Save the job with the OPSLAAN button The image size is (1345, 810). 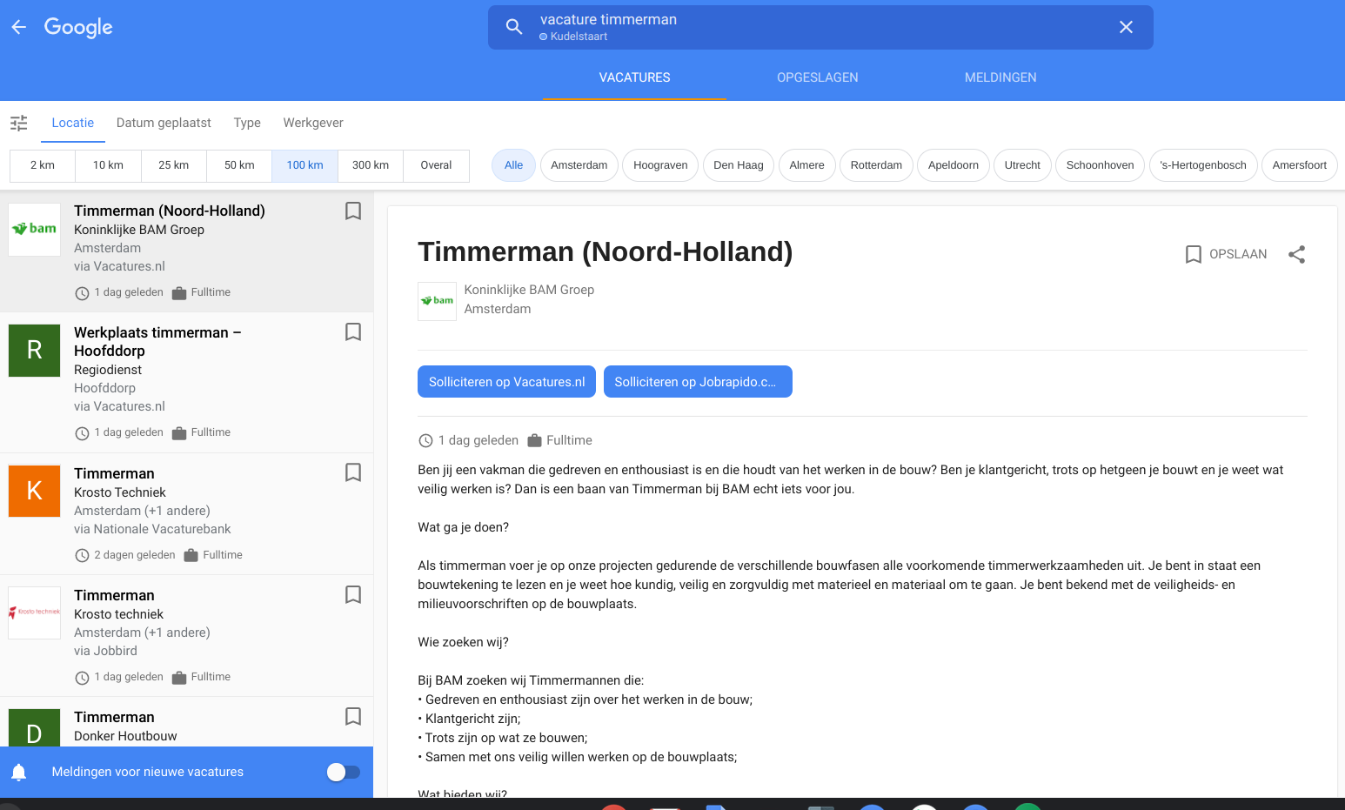(x=1226, y=254)
